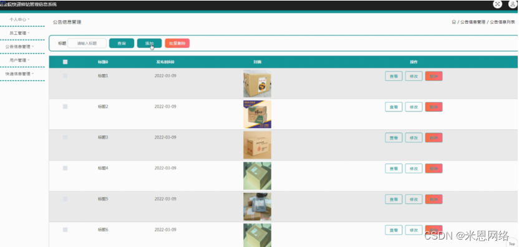Toggle fullscreen with the expand icon
Image resolution: width=519 pixels, height=247 pixels.
(498, 4)
